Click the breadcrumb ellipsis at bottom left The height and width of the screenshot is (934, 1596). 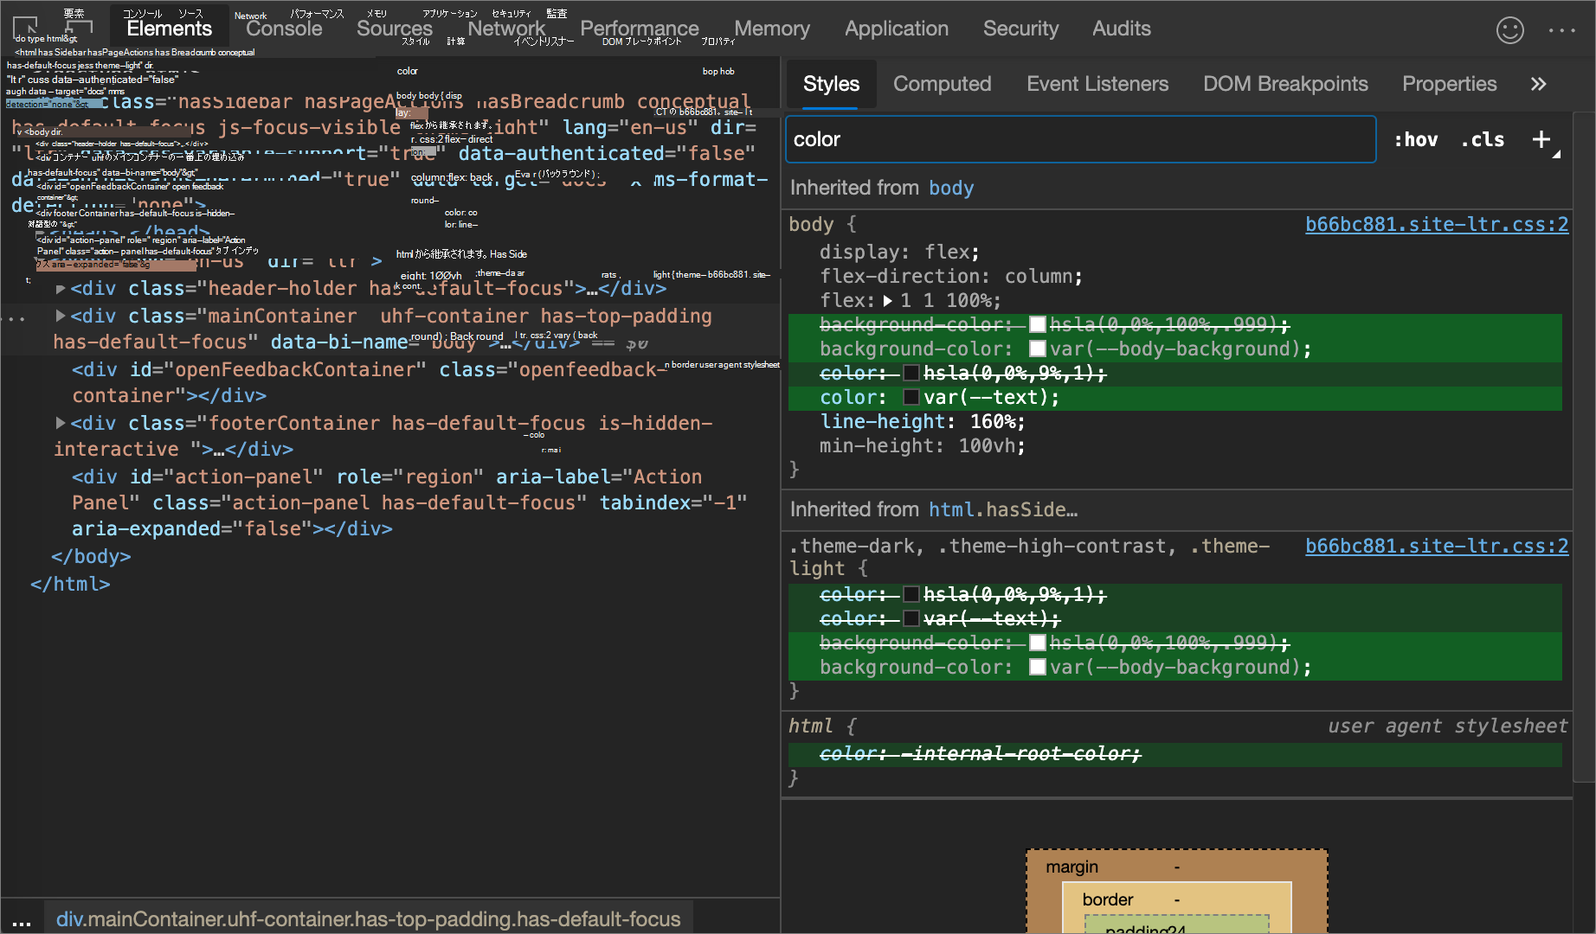point(22,920)
